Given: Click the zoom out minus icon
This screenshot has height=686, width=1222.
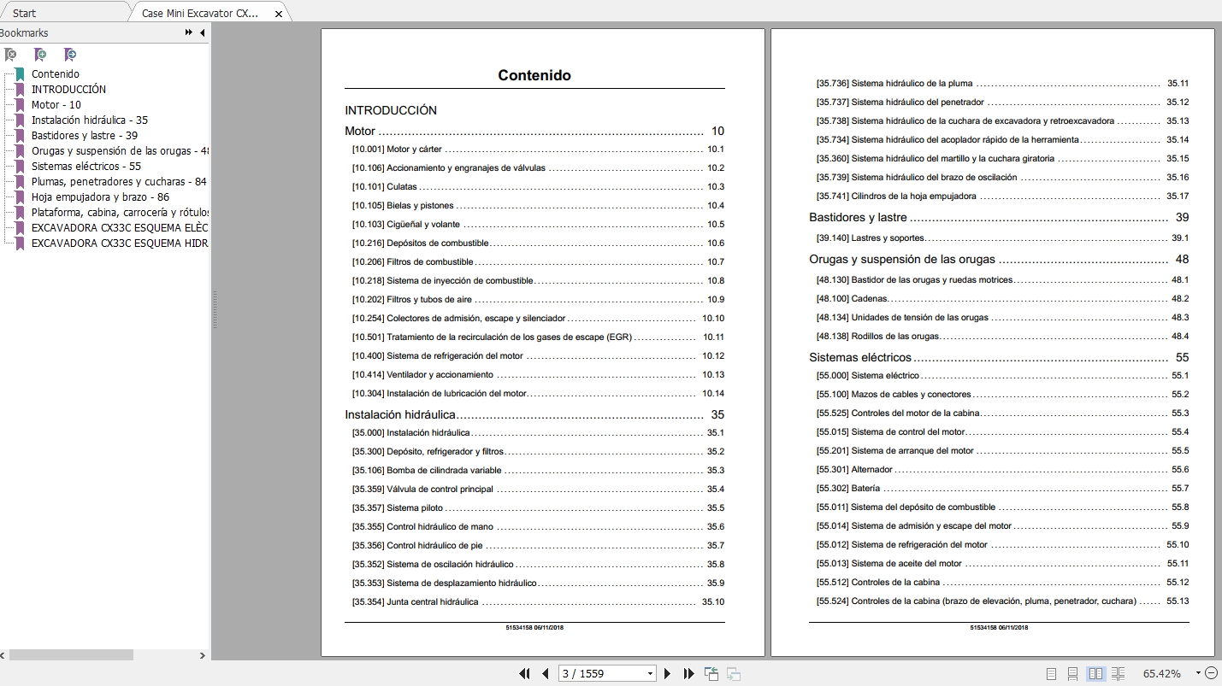Looking at the screenshot, I should (x=1212, y=673).
